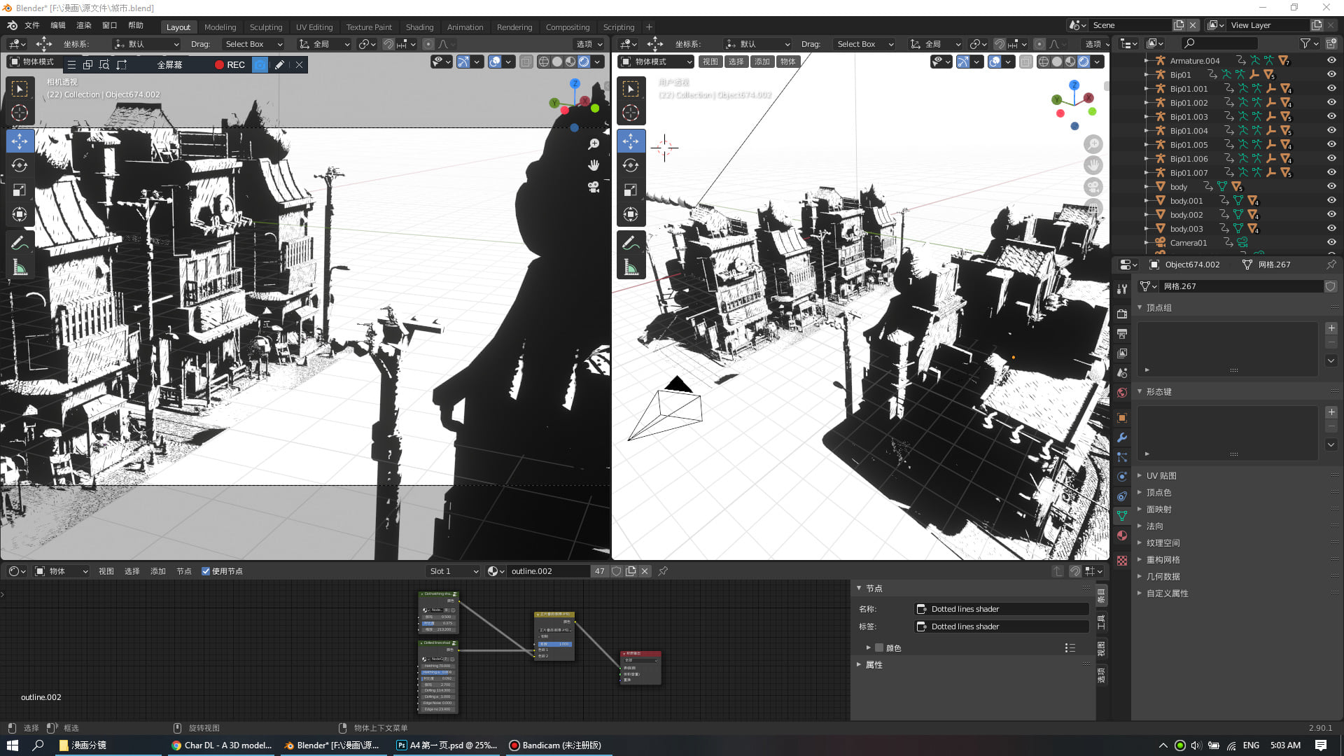Switch to the Shading workspace tab
Screen dimensions: 1344x756
click(x=419, y=27)
